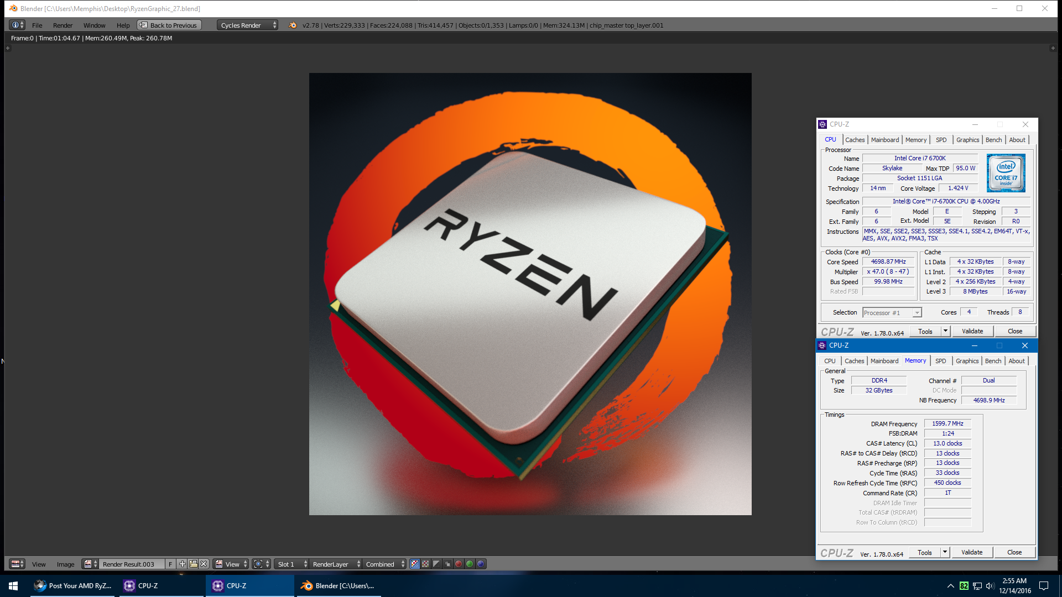Click Close in the upper CPU-Z window
The width and height of the screenshot is (1062, 597).
click(x=1015, y=331)
